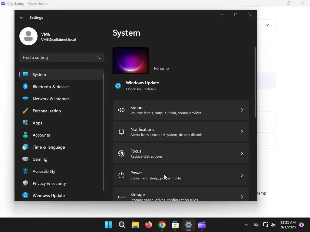Click the Windows Update sync icon in header

(x=118, y=86)
